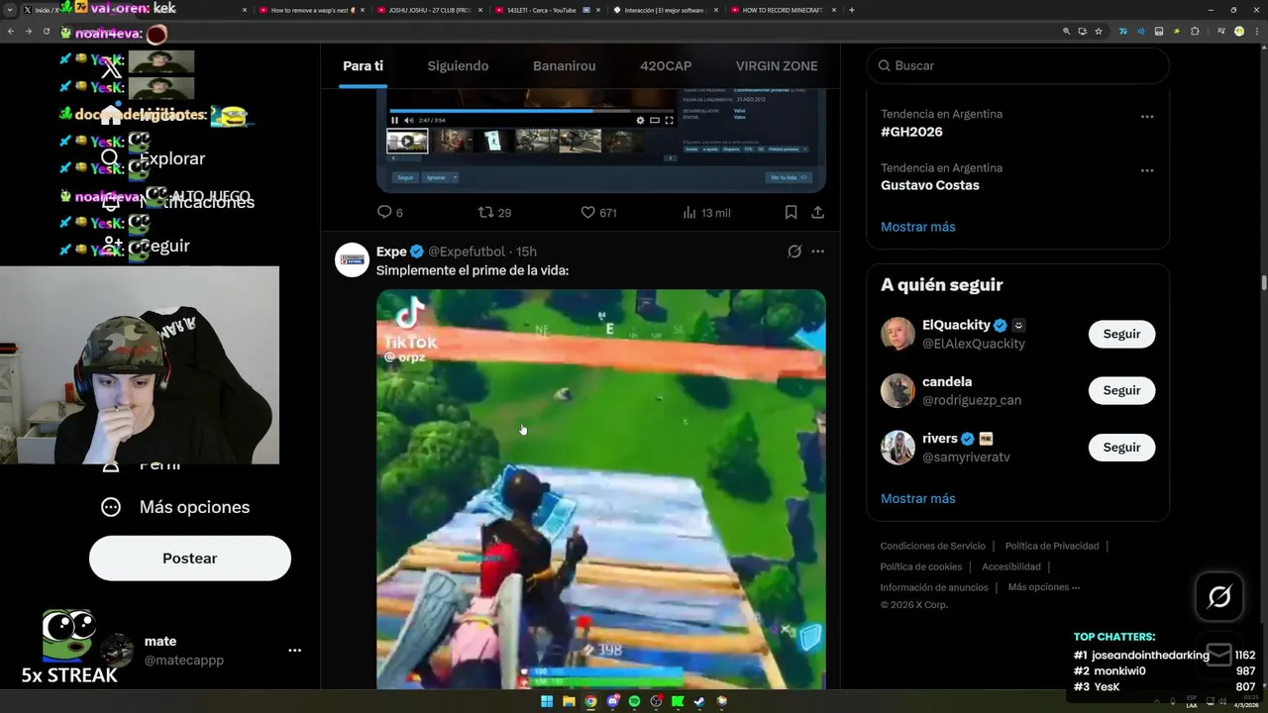
Task: Switch to the Para ti tab
Action: [x=363, y=66]
